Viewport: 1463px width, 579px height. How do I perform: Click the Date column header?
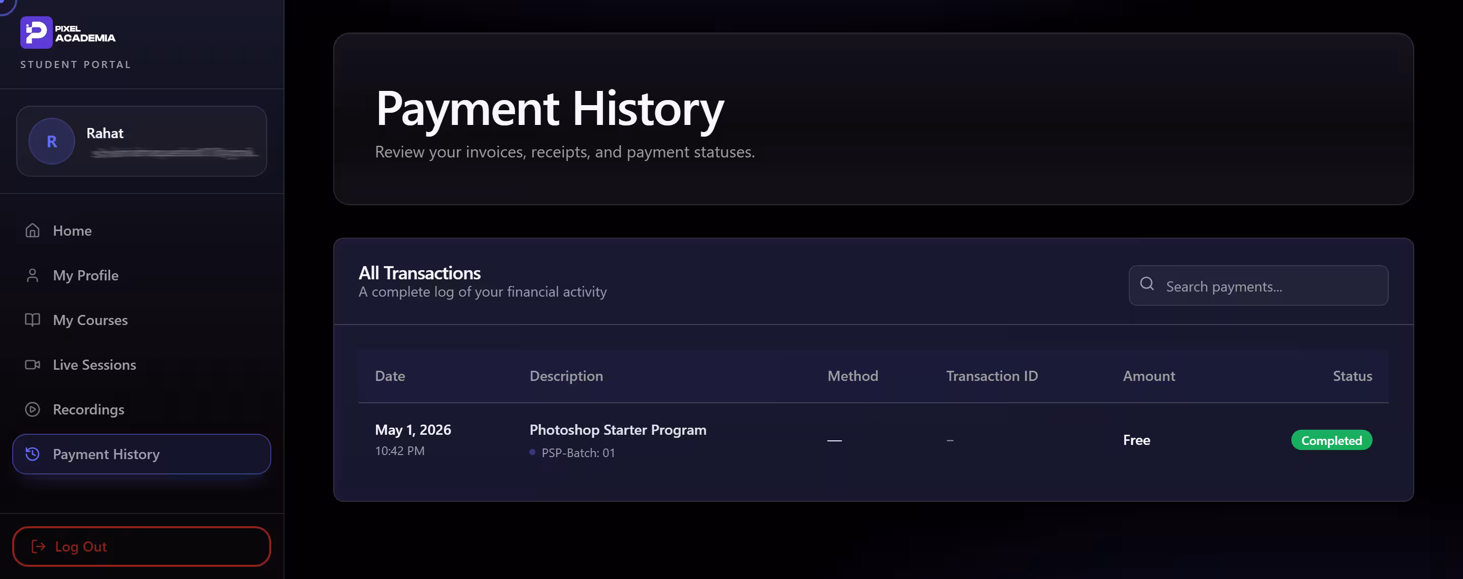click(x=390, y=376)
